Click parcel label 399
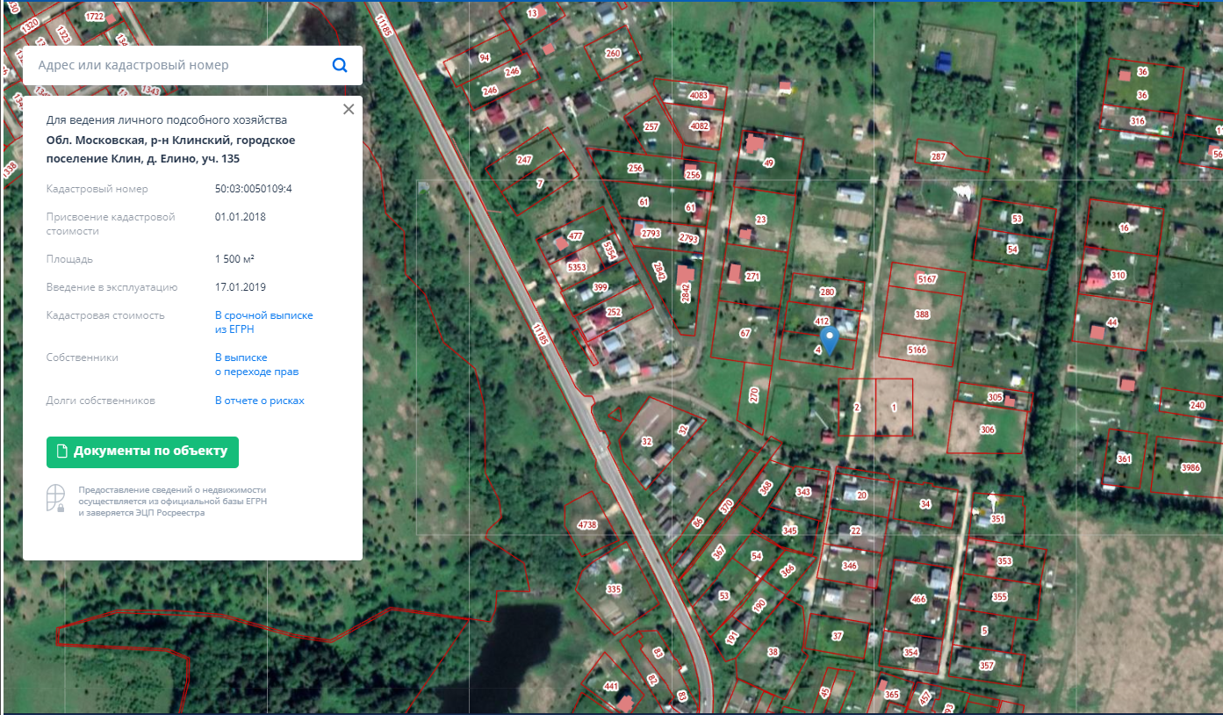 (x=601, y=287)
